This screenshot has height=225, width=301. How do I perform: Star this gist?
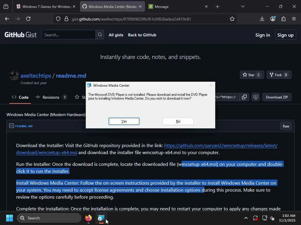(x=252, y=75)
